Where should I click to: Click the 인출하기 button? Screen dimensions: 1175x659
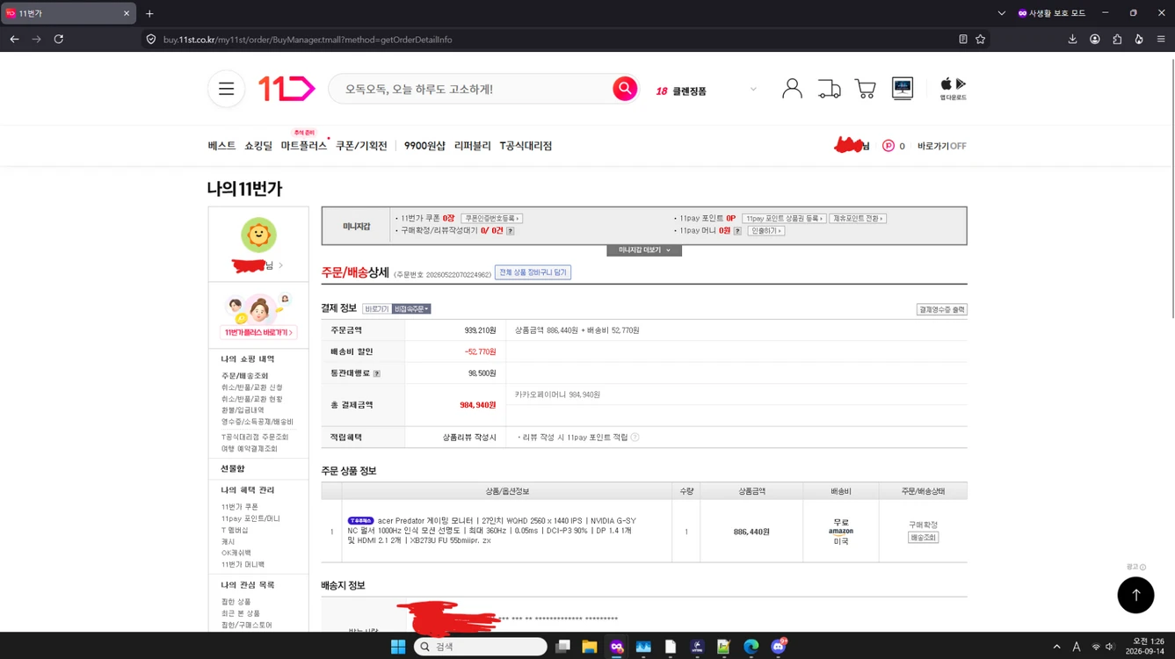[765, 231]
